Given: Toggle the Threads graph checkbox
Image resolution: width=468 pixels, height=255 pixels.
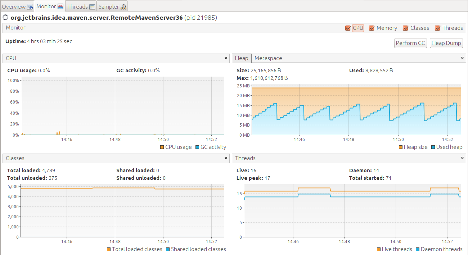Looking at the screenshot, I should pos(438,28).
